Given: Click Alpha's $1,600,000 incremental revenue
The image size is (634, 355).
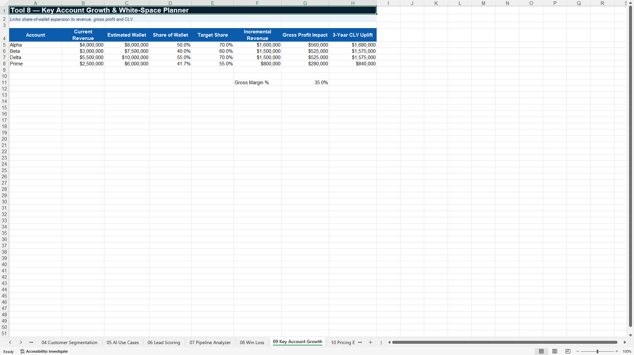Looking at the screenshot, I should pyautogui.click(x=257, y=45).
